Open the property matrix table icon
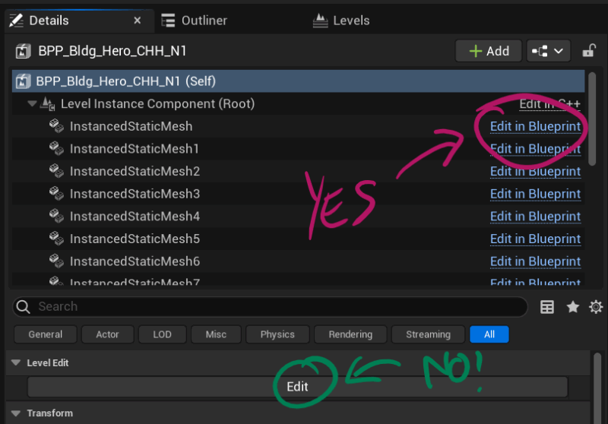This screenshot has height=424, width=608. coord(546,307)
